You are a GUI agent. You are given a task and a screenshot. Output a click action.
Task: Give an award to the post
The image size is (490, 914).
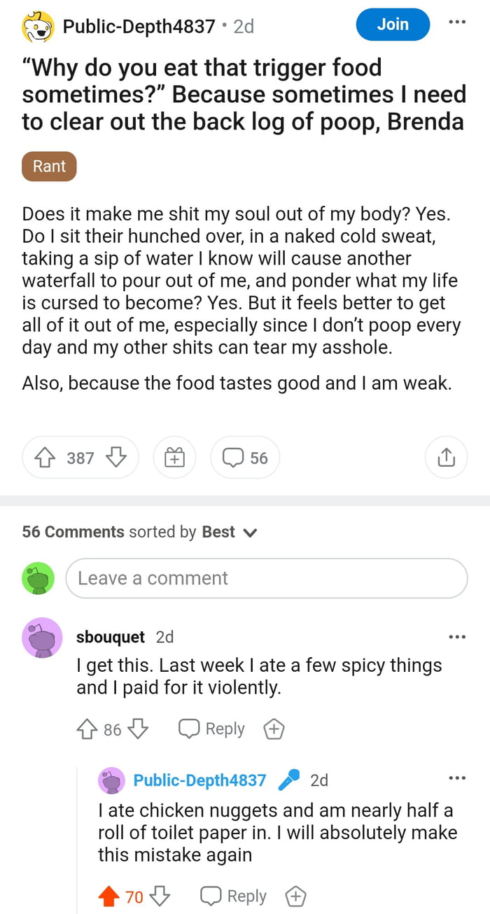(174, 458)
